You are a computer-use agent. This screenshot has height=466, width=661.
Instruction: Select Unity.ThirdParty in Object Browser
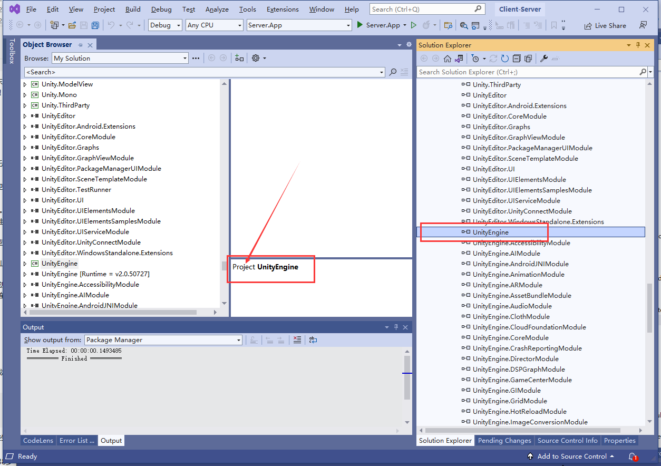click(66, 105)
